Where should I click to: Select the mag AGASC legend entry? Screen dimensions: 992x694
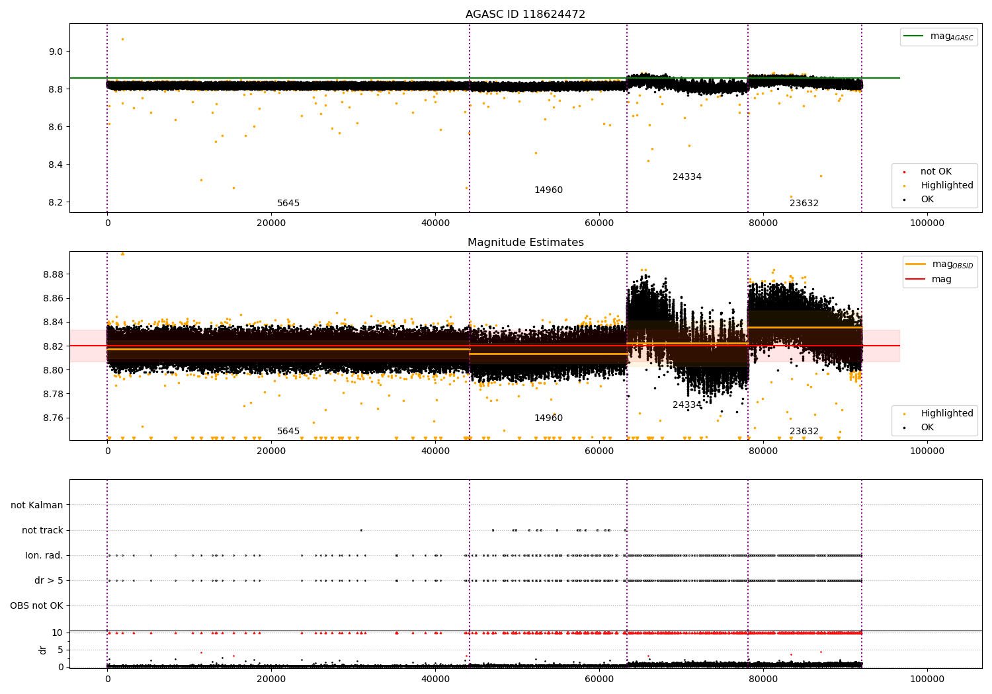[938, 36]
